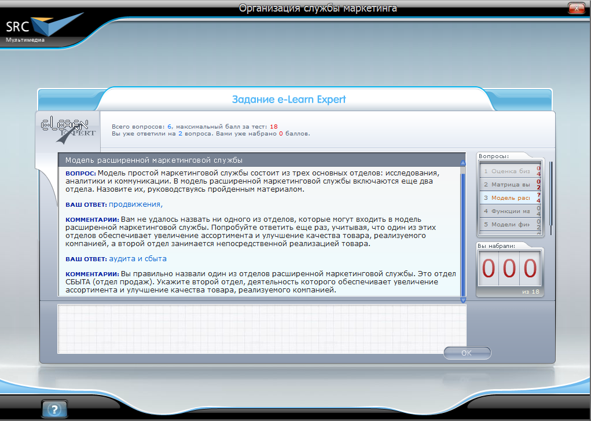This screenshot has width=591, height=421.
Task: Submit the answer with OK button
Action: pyautogui.click(x=467, y=353)
